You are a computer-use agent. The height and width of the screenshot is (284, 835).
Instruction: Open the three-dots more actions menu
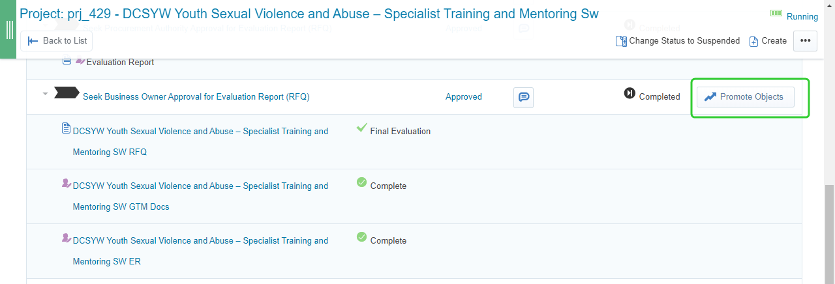(x=805, y=40)
